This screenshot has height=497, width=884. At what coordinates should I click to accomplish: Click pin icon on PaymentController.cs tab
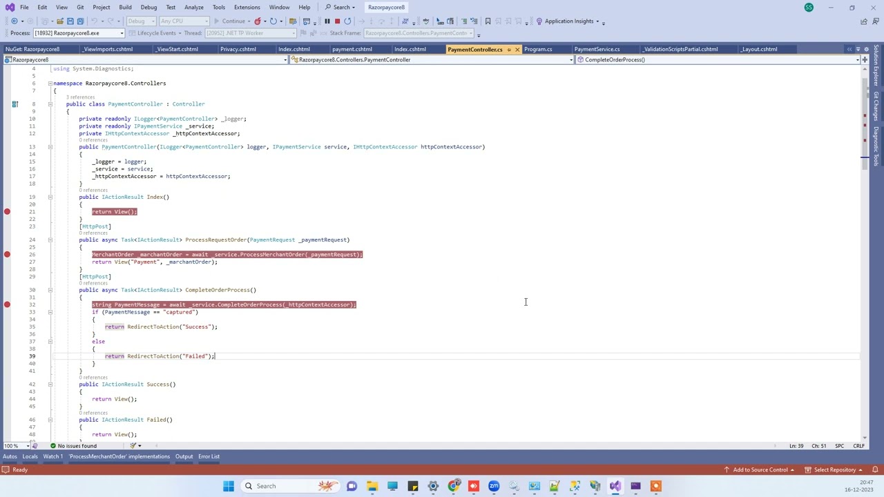(x=509, y=50)
